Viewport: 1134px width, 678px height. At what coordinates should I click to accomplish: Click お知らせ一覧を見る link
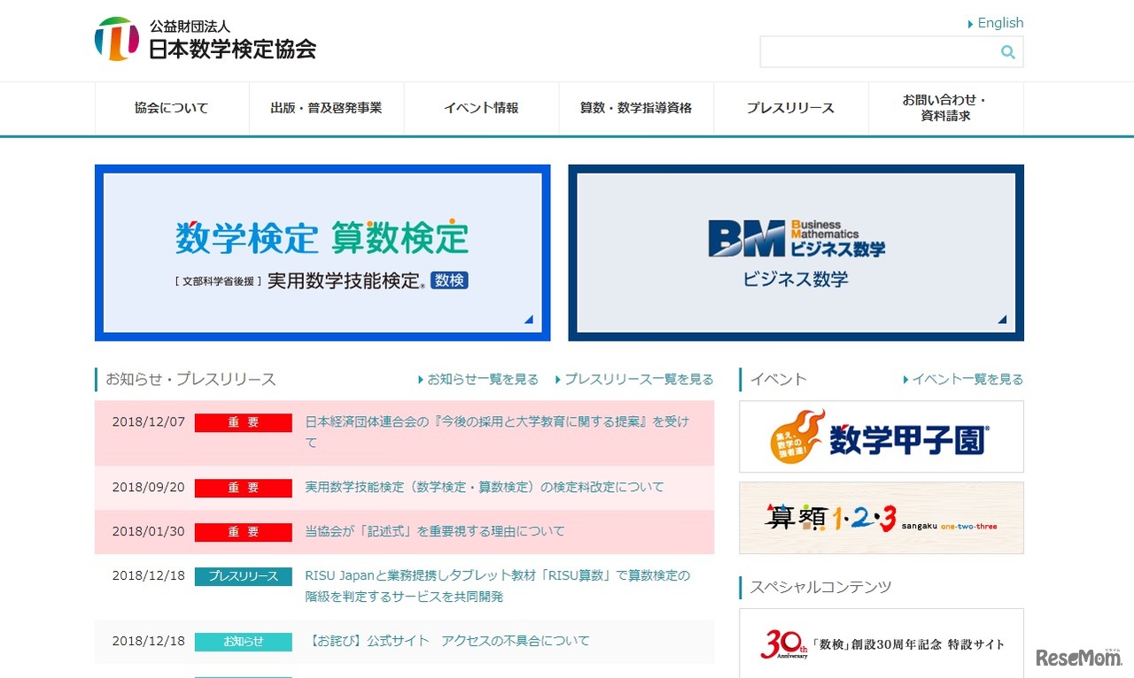click(x=478, y=379)
